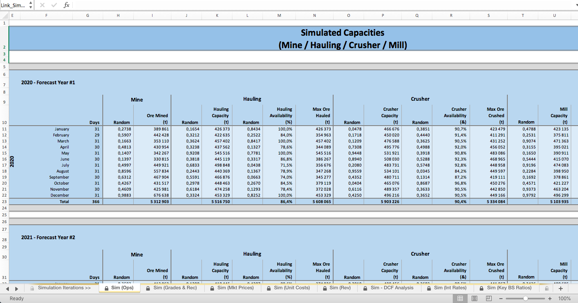The height and width of the screenshot is (303, 578).
Task: Select column header N
Action: 314,16
